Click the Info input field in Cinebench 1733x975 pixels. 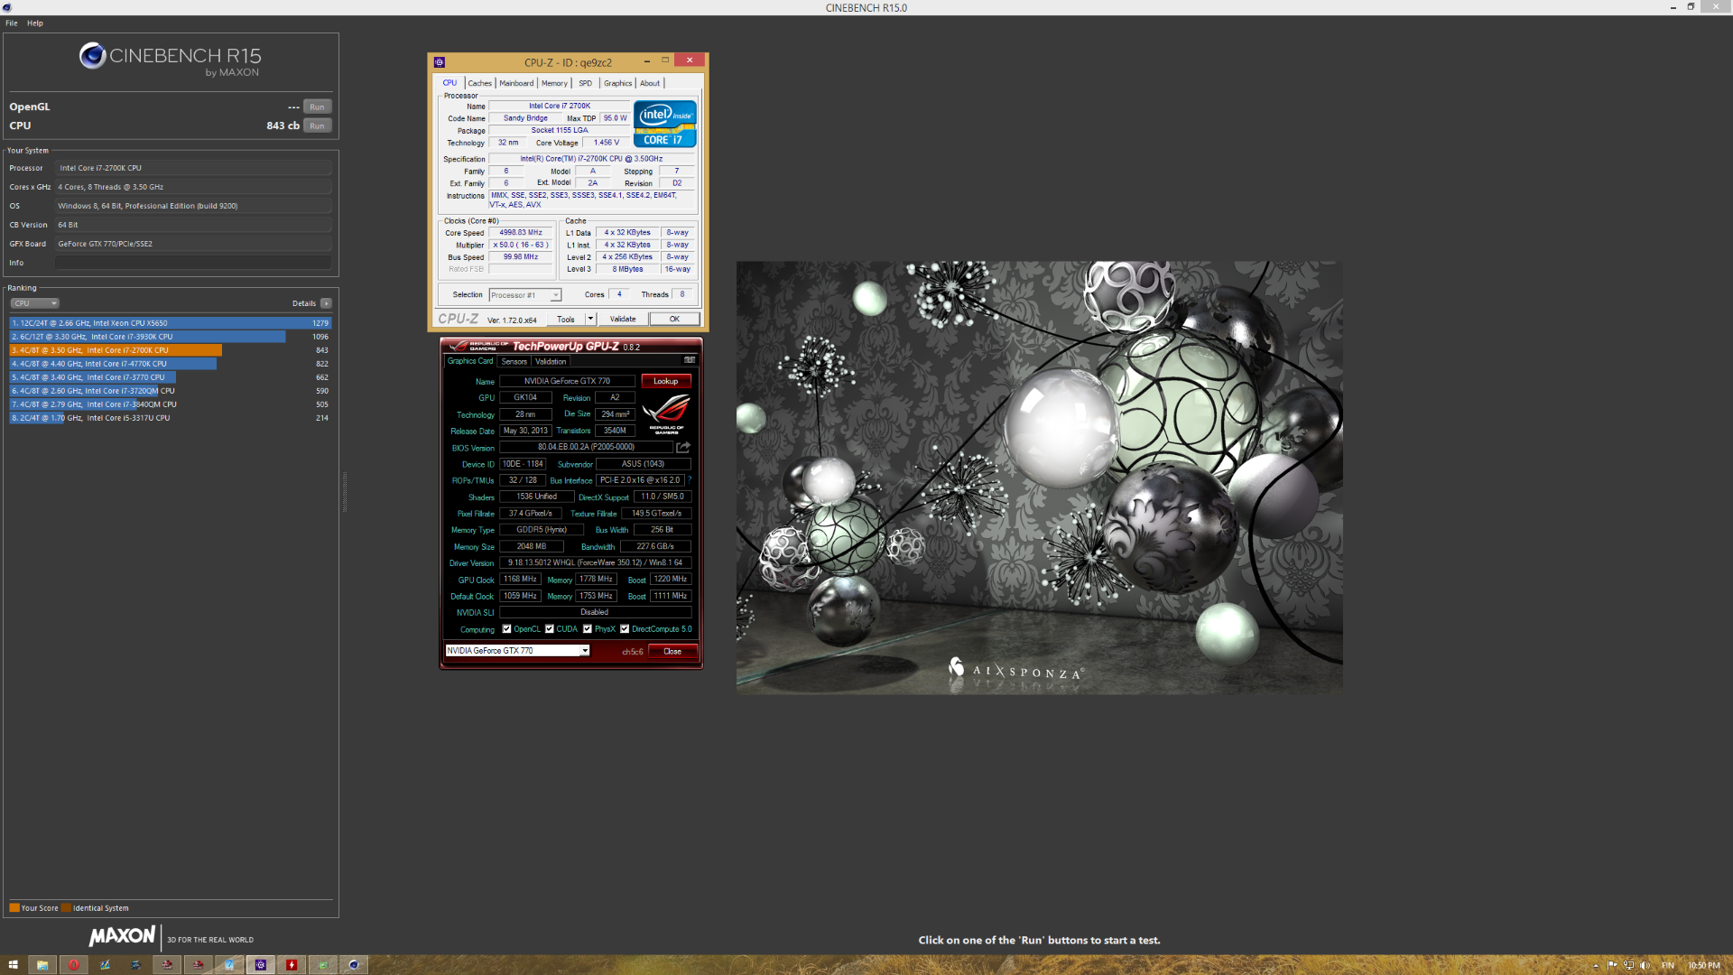[193, 263]
